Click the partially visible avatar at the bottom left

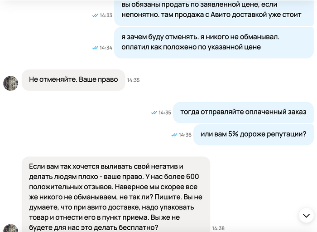click(10, 228)
